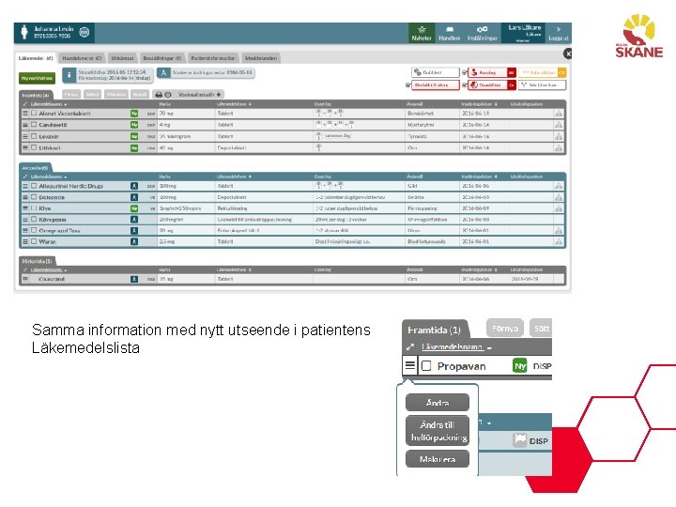
Task: Sort Aktuella list by Läkemedelsnamn header
Action: pos(48,177)
